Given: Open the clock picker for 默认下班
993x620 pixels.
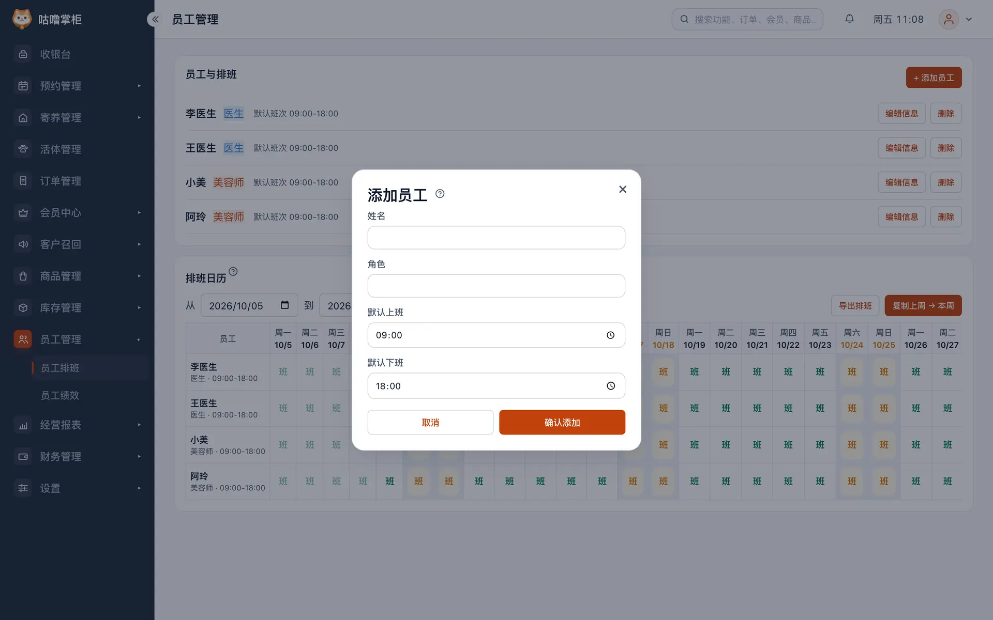Looking at the screenshot, I should [x=611, y=386].
